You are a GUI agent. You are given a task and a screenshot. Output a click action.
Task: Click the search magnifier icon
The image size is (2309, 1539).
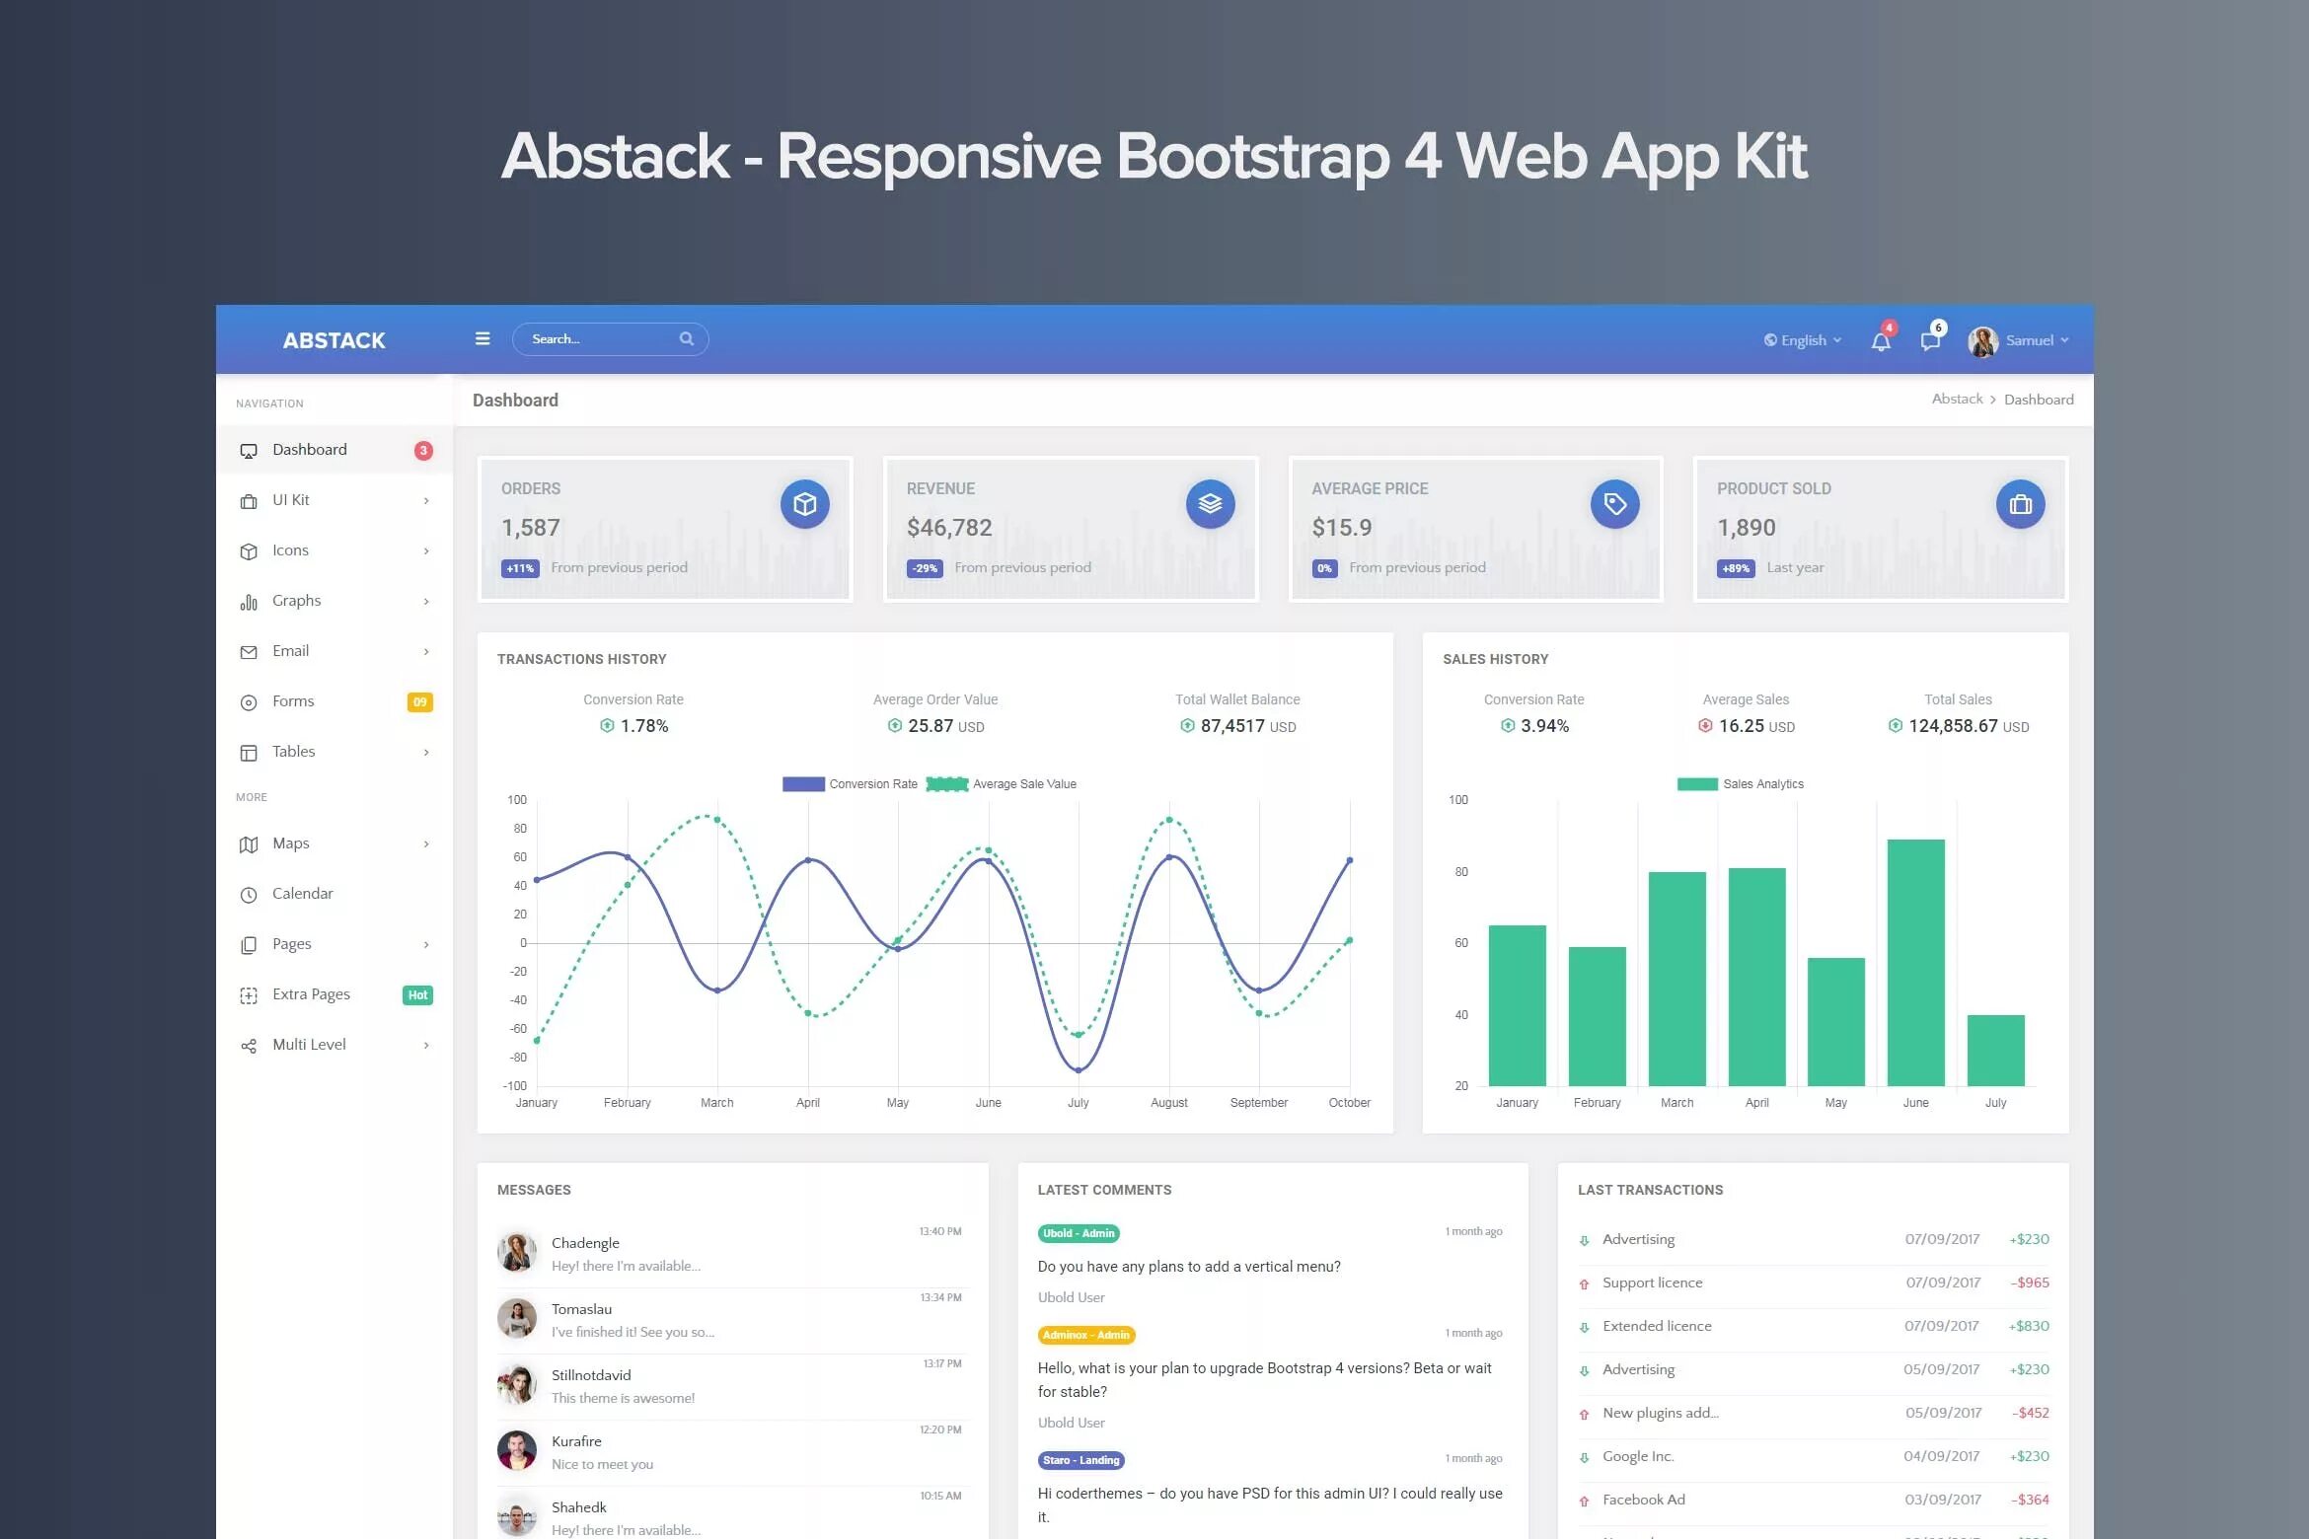pyautogui.click(x=687, y=338)
